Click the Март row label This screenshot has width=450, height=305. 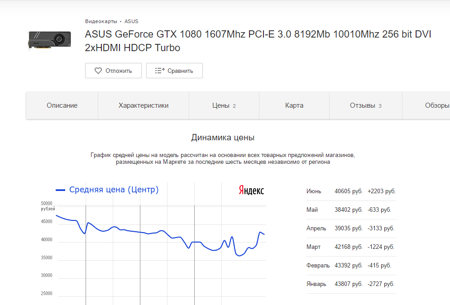pos(313,247)
